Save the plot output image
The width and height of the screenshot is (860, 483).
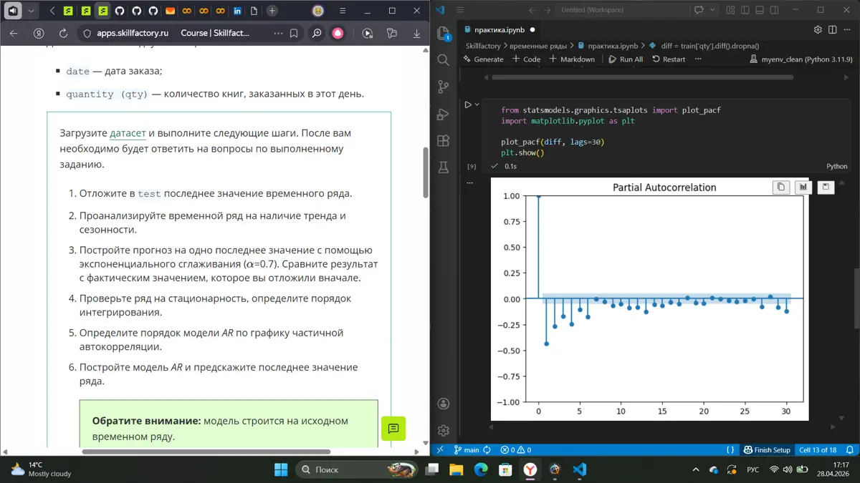[826, 187]
